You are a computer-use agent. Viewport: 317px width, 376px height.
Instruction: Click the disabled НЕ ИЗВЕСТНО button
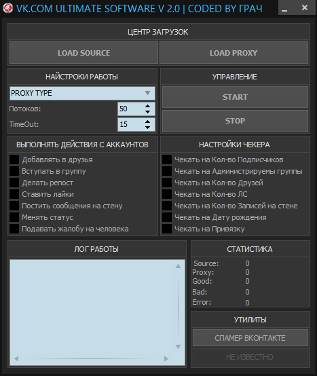[x=250, y=357]
